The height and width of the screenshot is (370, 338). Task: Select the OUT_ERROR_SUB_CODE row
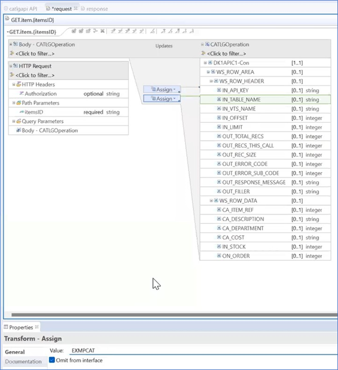click(x=265, y=173)
